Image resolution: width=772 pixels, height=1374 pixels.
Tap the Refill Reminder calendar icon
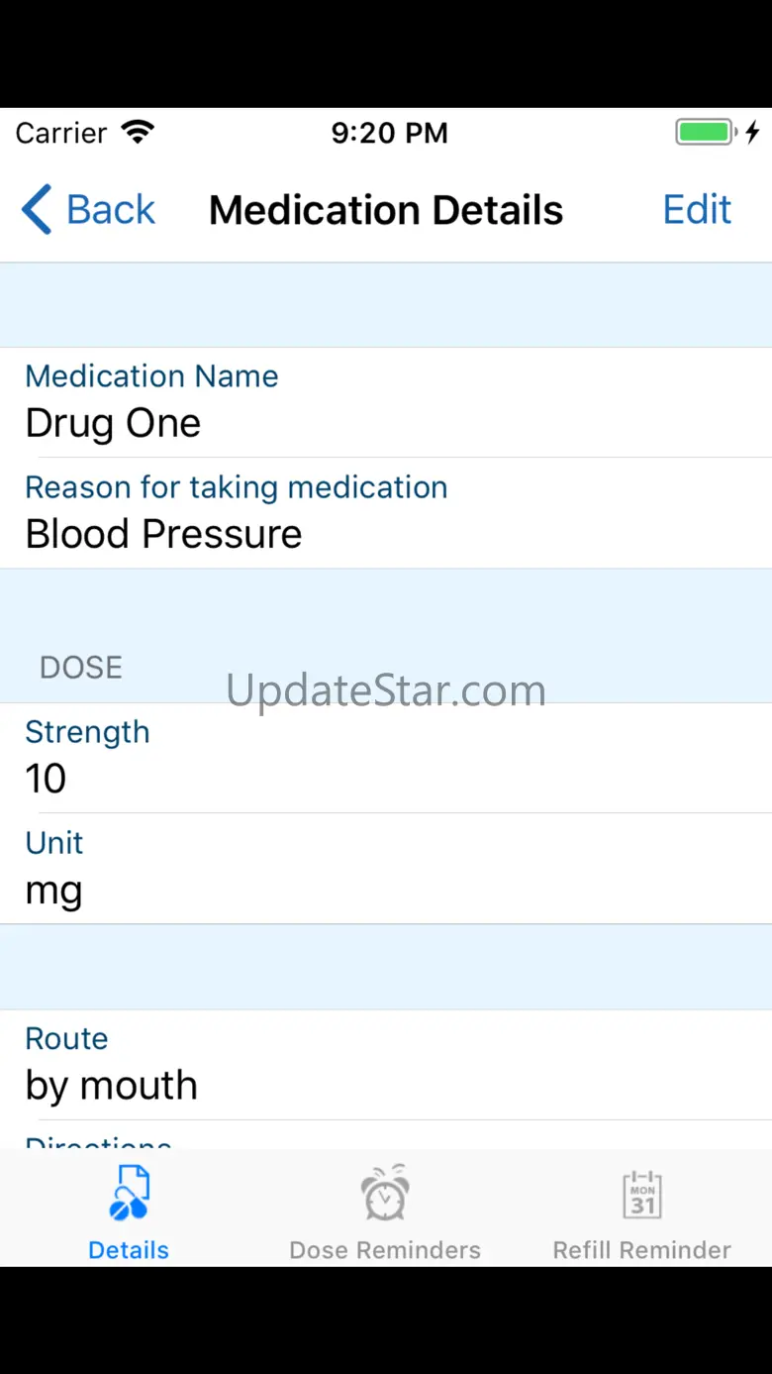tap(642, 1195)
